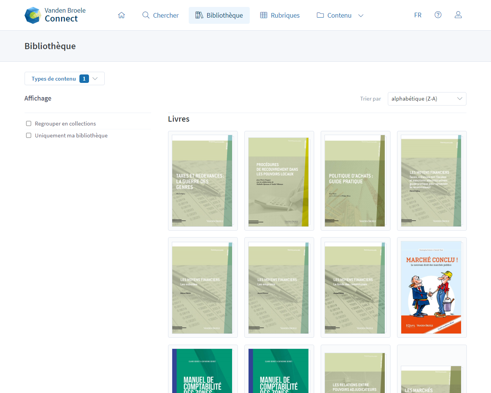Image resolution: width=491 pixels, height=393 pixels.
Task: Open Procédures de recouvrement book
Action: click(x=278, y=181)
